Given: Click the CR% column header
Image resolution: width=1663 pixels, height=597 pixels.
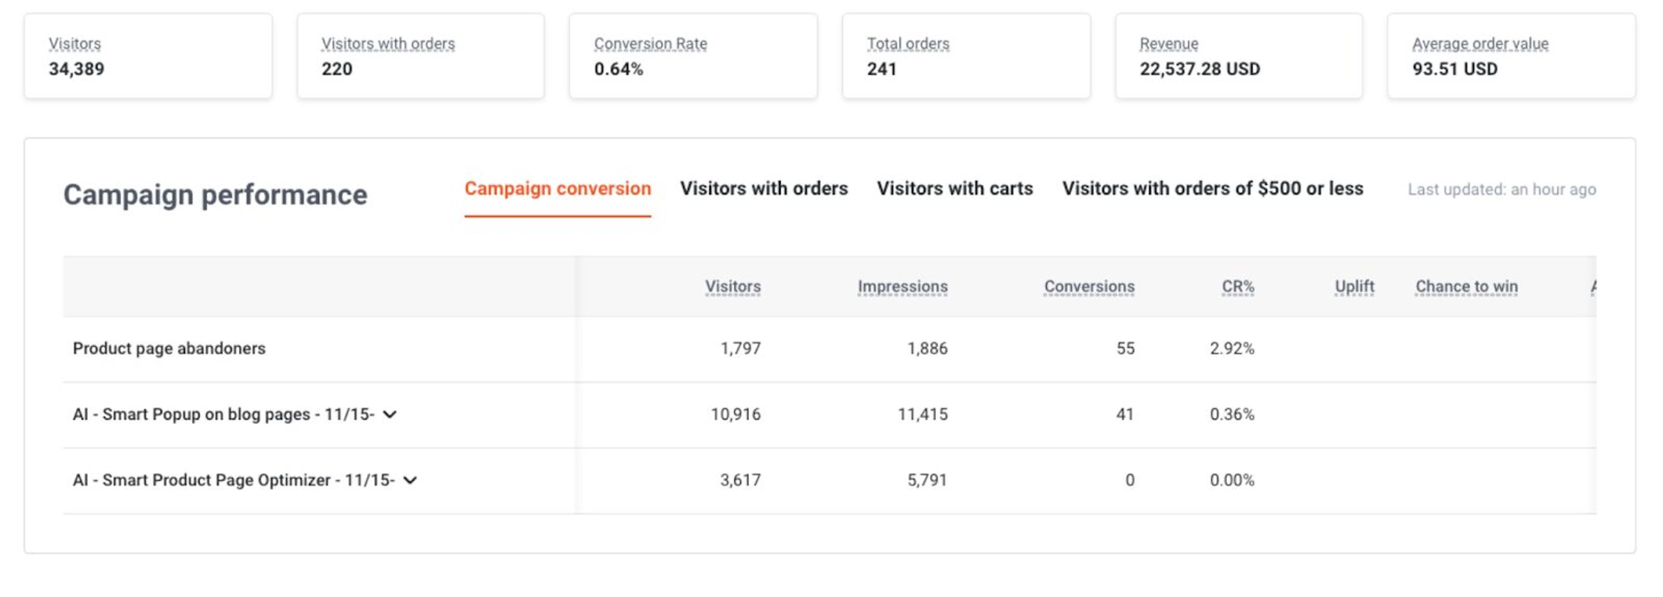Looking at the screenshot, I should [x=1238, y=286].
